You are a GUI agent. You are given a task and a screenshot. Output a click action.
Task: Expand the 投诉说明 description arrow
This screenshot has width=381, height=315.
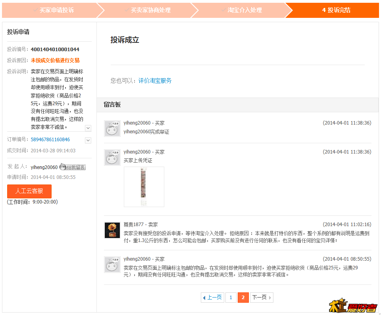(x=88, y=128)
